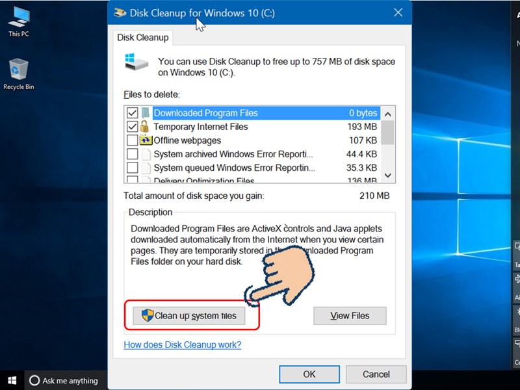Image resolution: width=520 pixels, height=390 pixels.
Task: Switch to the Disk Cleanup tab
Action: (142, 38)
